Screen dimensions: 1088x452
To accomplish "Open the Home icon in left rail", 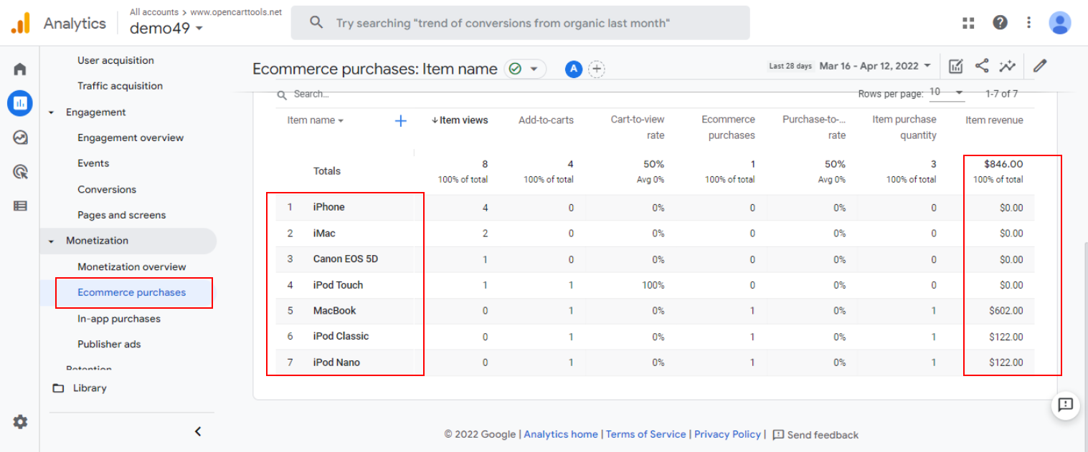I will (x=20, y=69).
